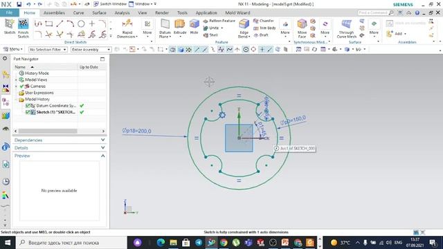The height and width of the screenshot is (249, 443).
Task: Click the Move Face icon
Action: pos(302,24)
